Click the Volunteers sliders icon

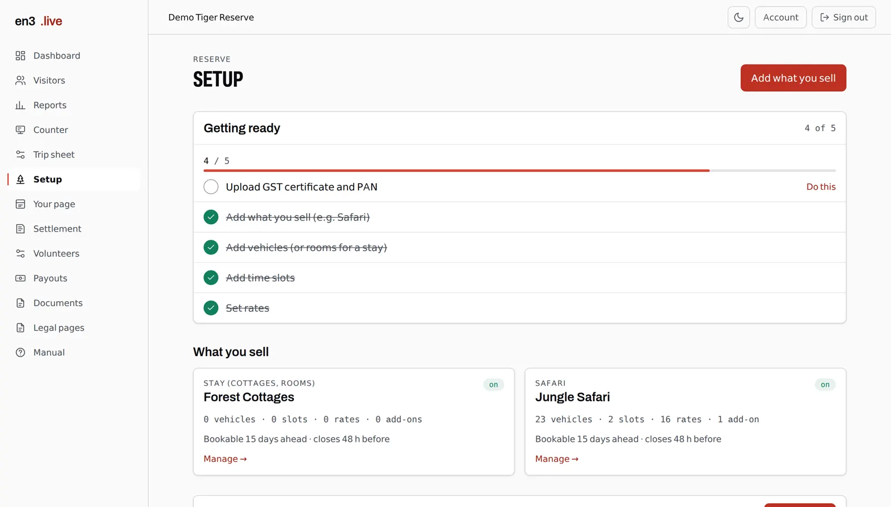click(21, 253)
